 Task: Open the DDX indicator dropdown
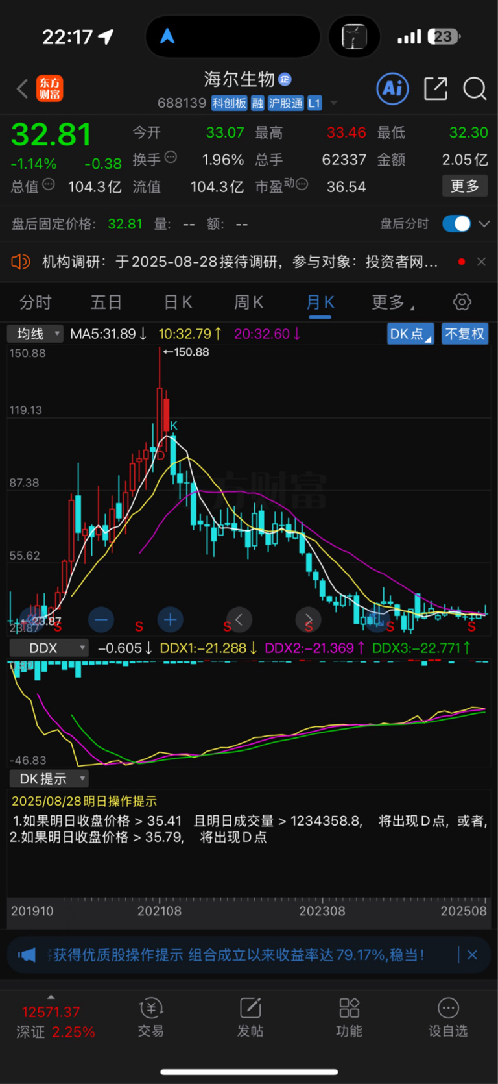point(49,648)
